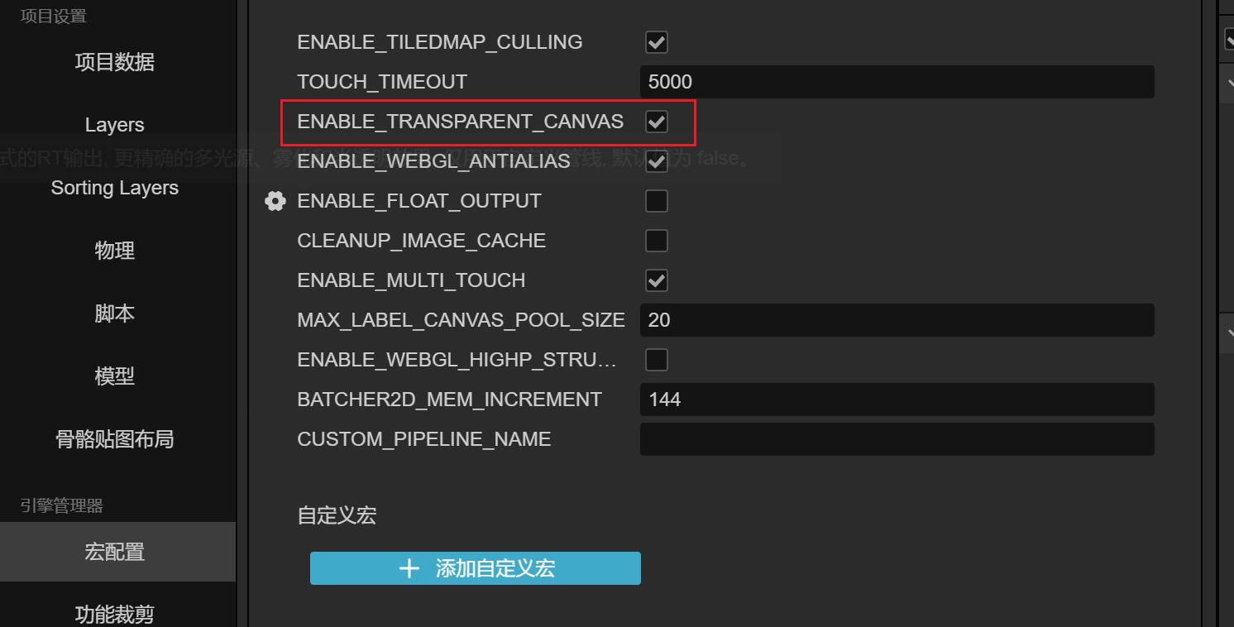Disable the ENABLE_TRANSPARENT_CANVAS checkbox

coord(657,122)
